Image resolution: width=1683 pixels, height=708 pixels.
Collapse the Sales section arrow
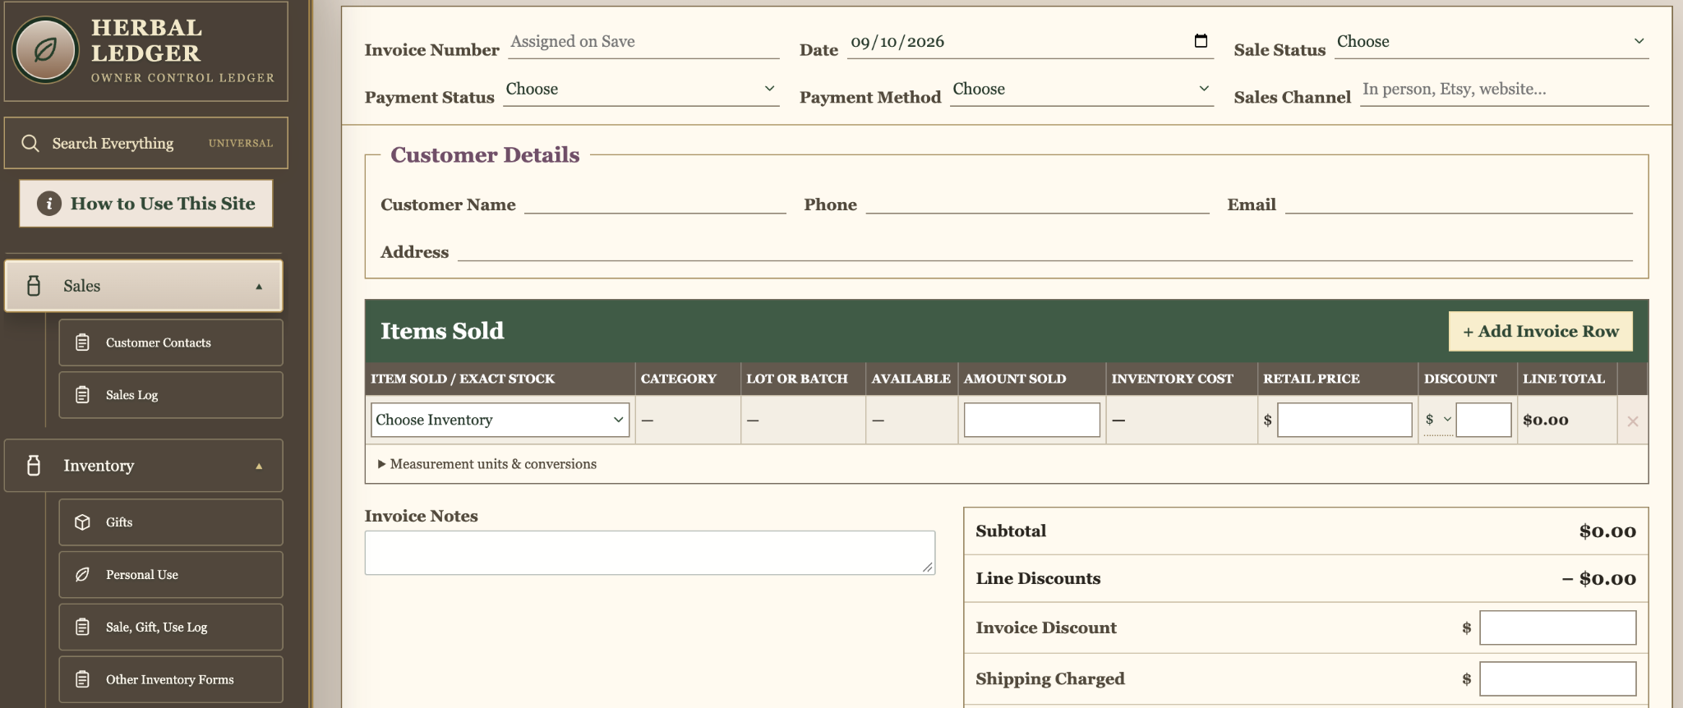[259, 287]
